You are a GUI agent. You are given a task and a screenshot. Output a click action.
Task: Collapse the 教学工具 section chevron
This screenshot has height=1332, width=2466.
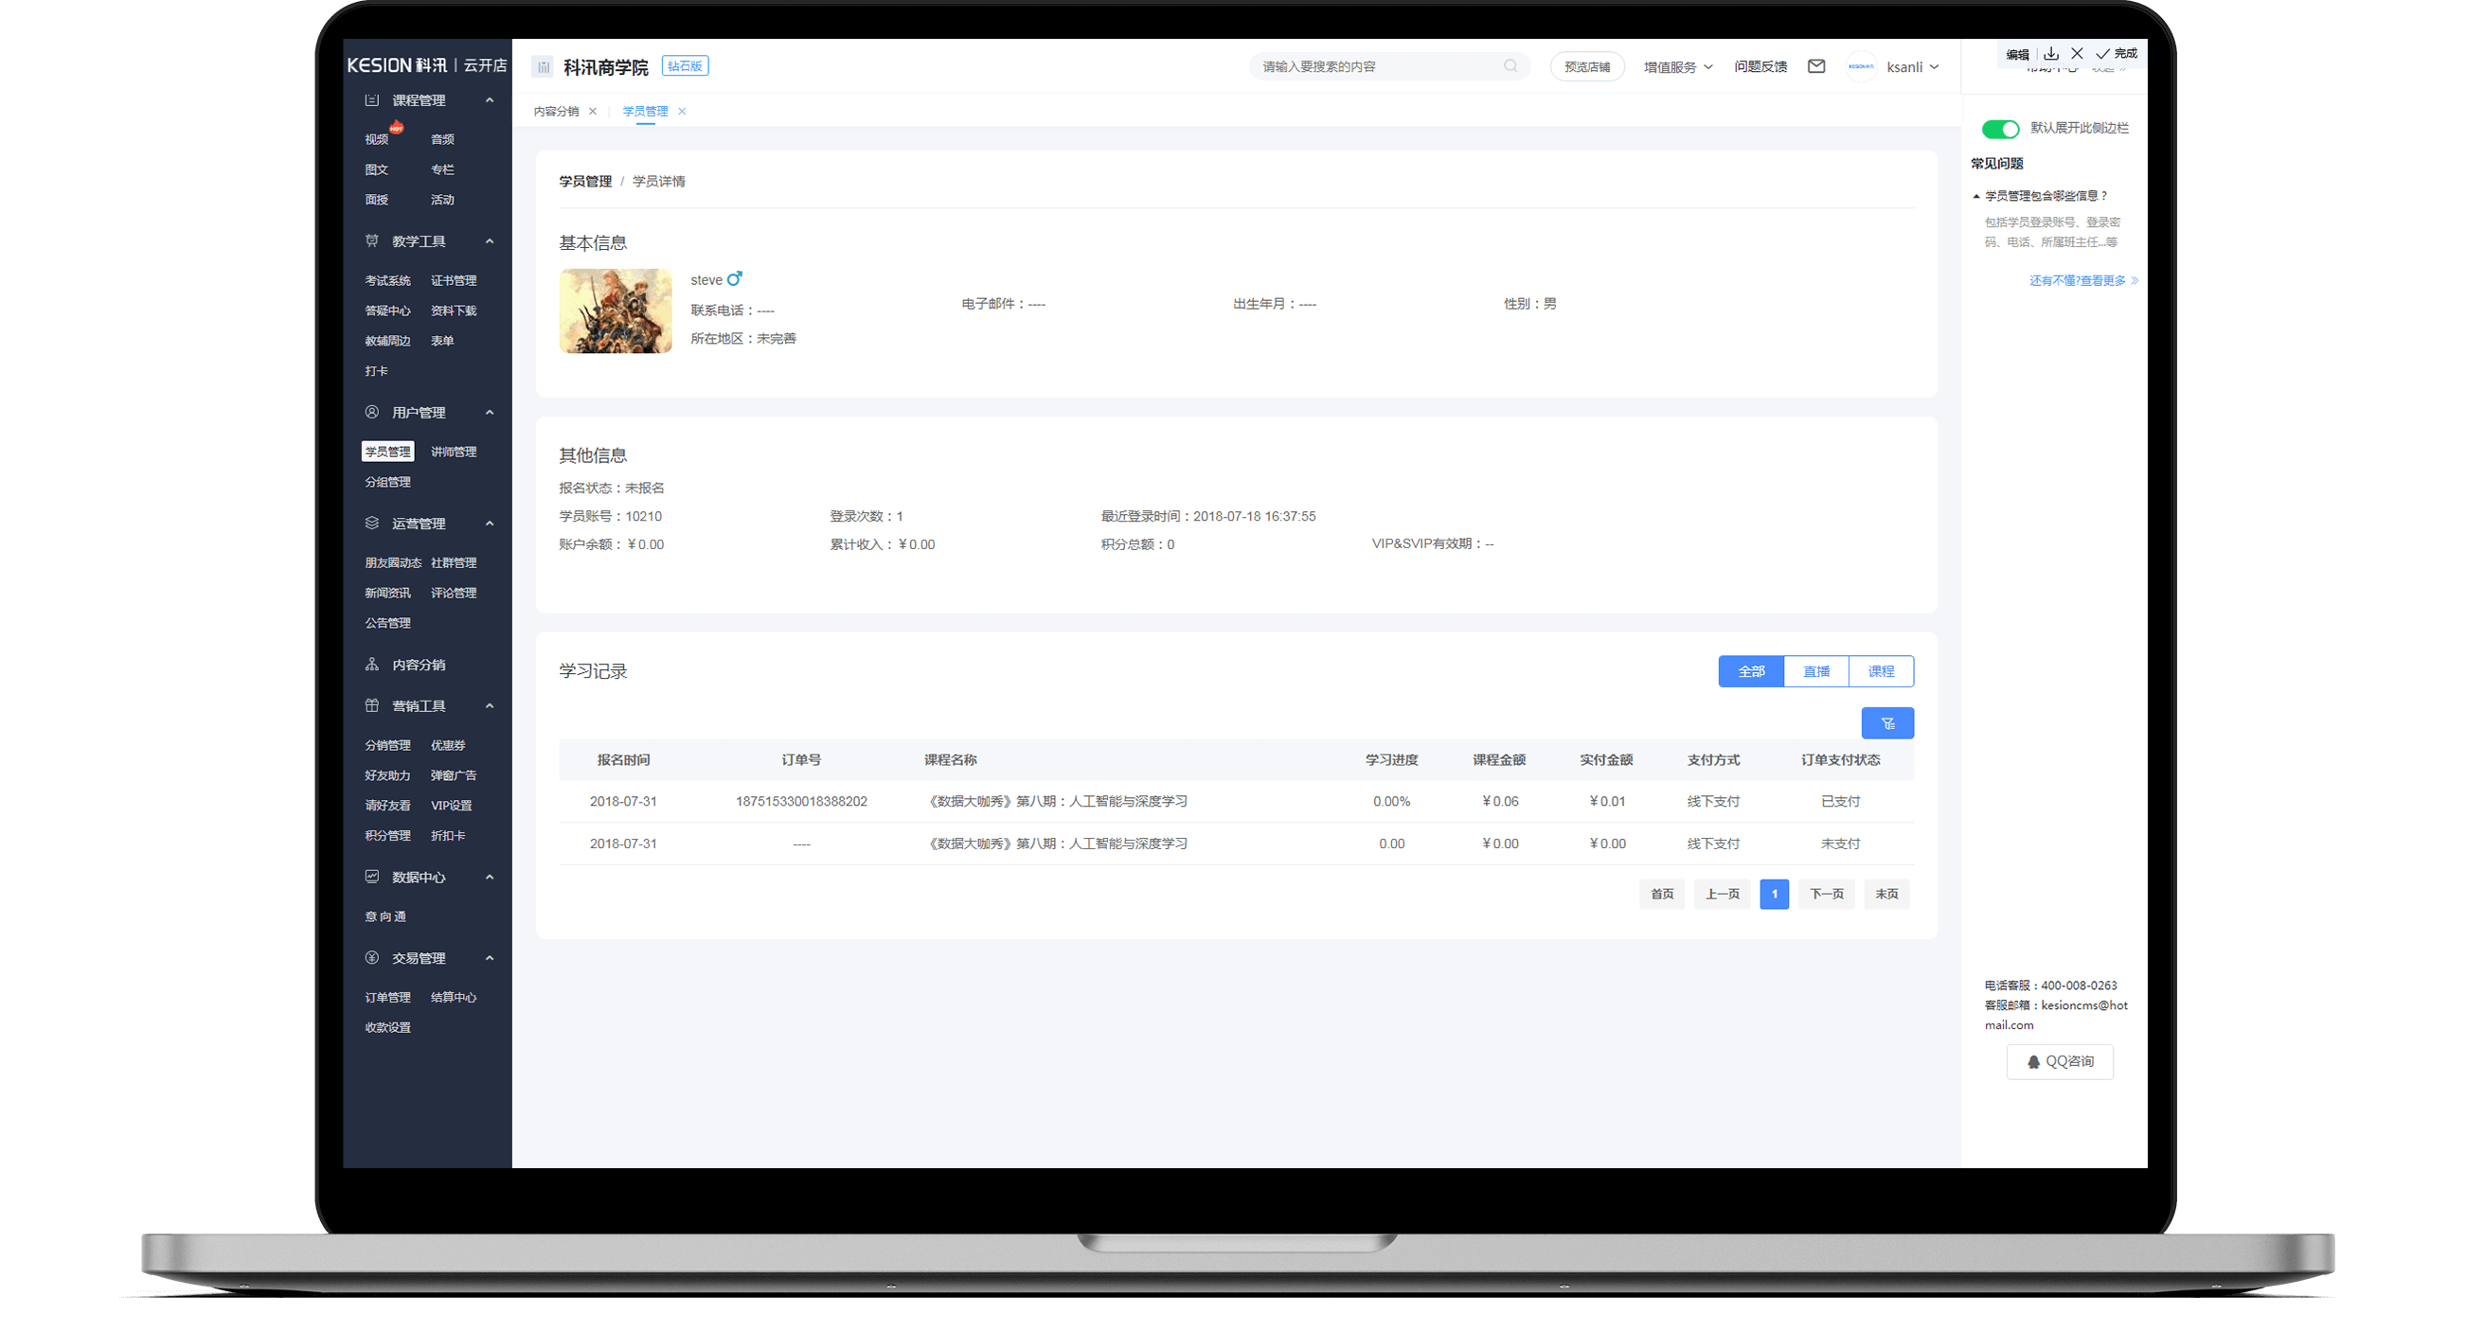[491, 240]
